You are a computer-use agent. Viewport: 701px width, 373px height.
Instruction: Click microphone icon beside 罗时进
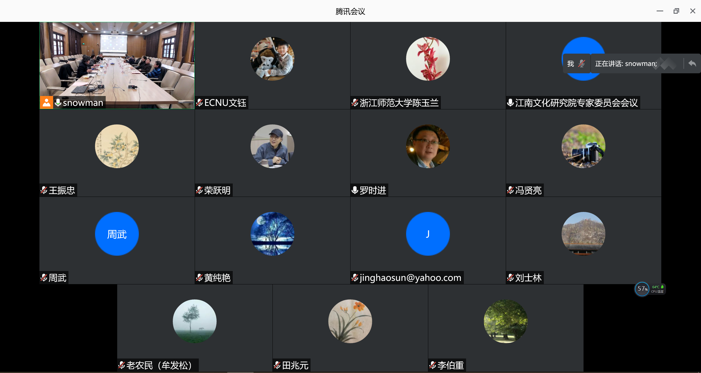point(355,190)
